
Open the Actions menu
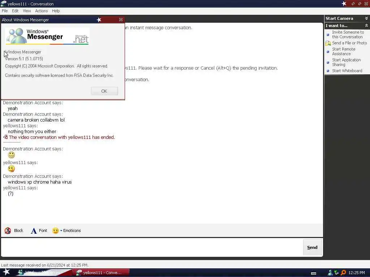[41, 11]
